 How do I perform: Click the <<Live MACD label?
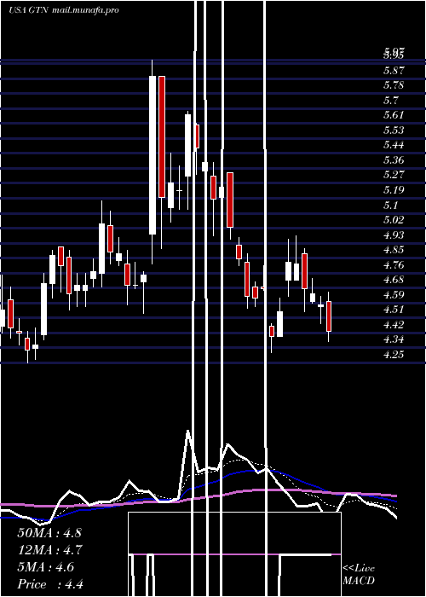click(x=359, y=575)
